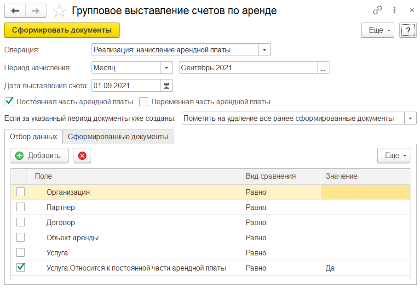Click the red delete filter row icon
Screen dimensions: 420x288
click(x=82, y=156)
